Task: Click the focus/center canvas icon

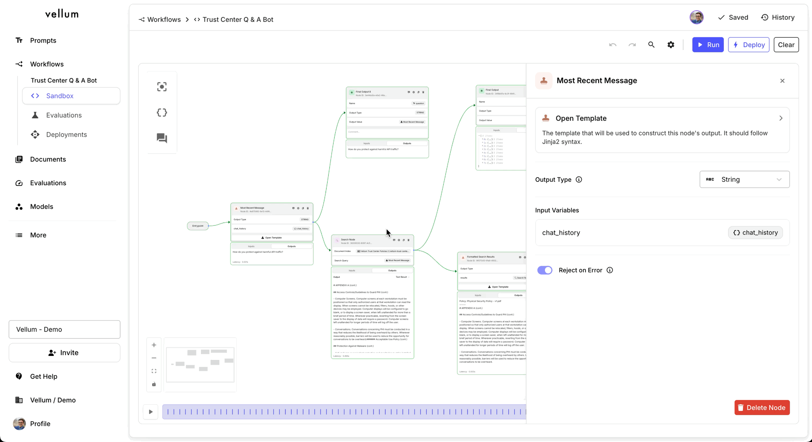Action: pyautogui.click(x=162, y=87)
